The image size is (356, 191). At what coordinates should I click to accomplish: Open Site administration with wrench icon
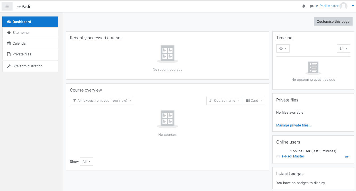click(30, 66)
